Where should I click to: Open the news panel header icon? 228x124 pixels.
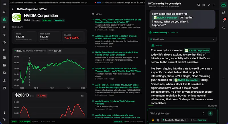click(93, 14)
